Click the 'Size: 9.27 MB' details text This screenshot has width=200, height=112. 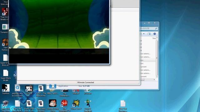(84, 86)
